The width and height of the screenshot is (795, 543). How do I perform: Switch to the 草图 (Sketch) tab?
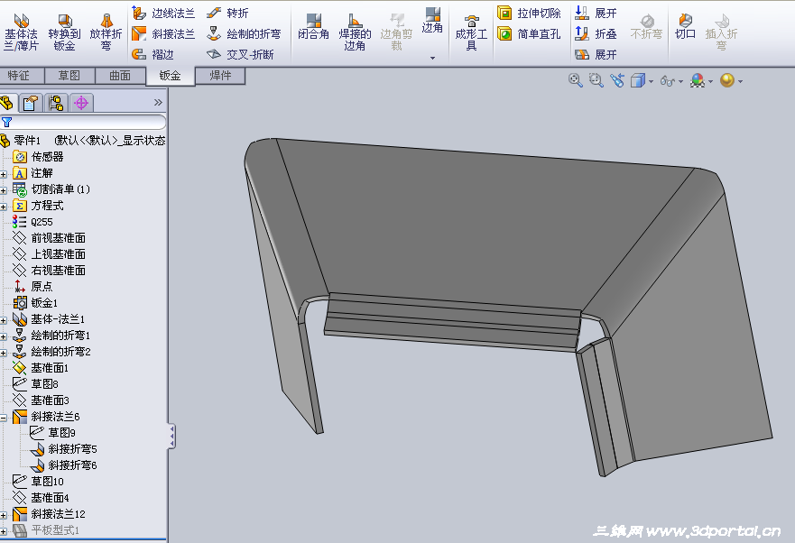point(69,76)
